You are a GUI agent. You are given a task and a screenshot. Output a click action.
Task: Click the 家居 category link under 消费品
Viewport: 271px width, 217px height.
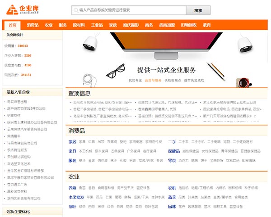[72, 141]
